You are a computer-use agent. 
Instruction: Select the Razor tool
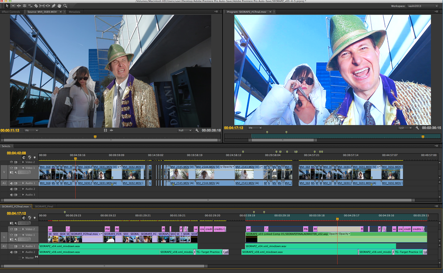[x=36, y=6]
